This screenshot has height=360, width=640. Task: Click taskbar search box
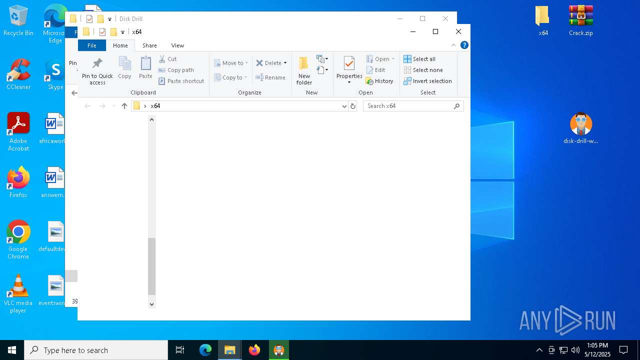[96, 350]
